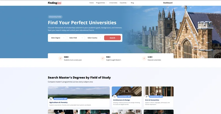Click the Featured Field ART badge

(156, 96)
